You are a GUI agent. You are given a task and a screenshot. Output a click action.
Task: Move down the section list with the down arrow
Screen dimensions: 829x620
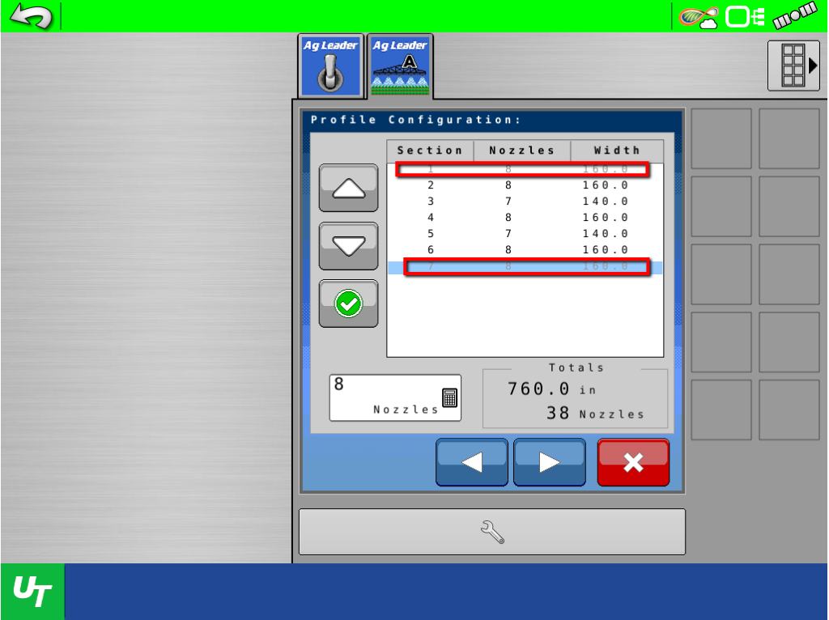click(348, 245)
